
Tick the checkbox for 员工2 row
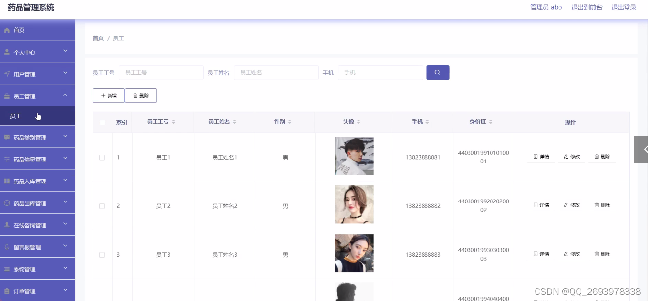(102, 206)
